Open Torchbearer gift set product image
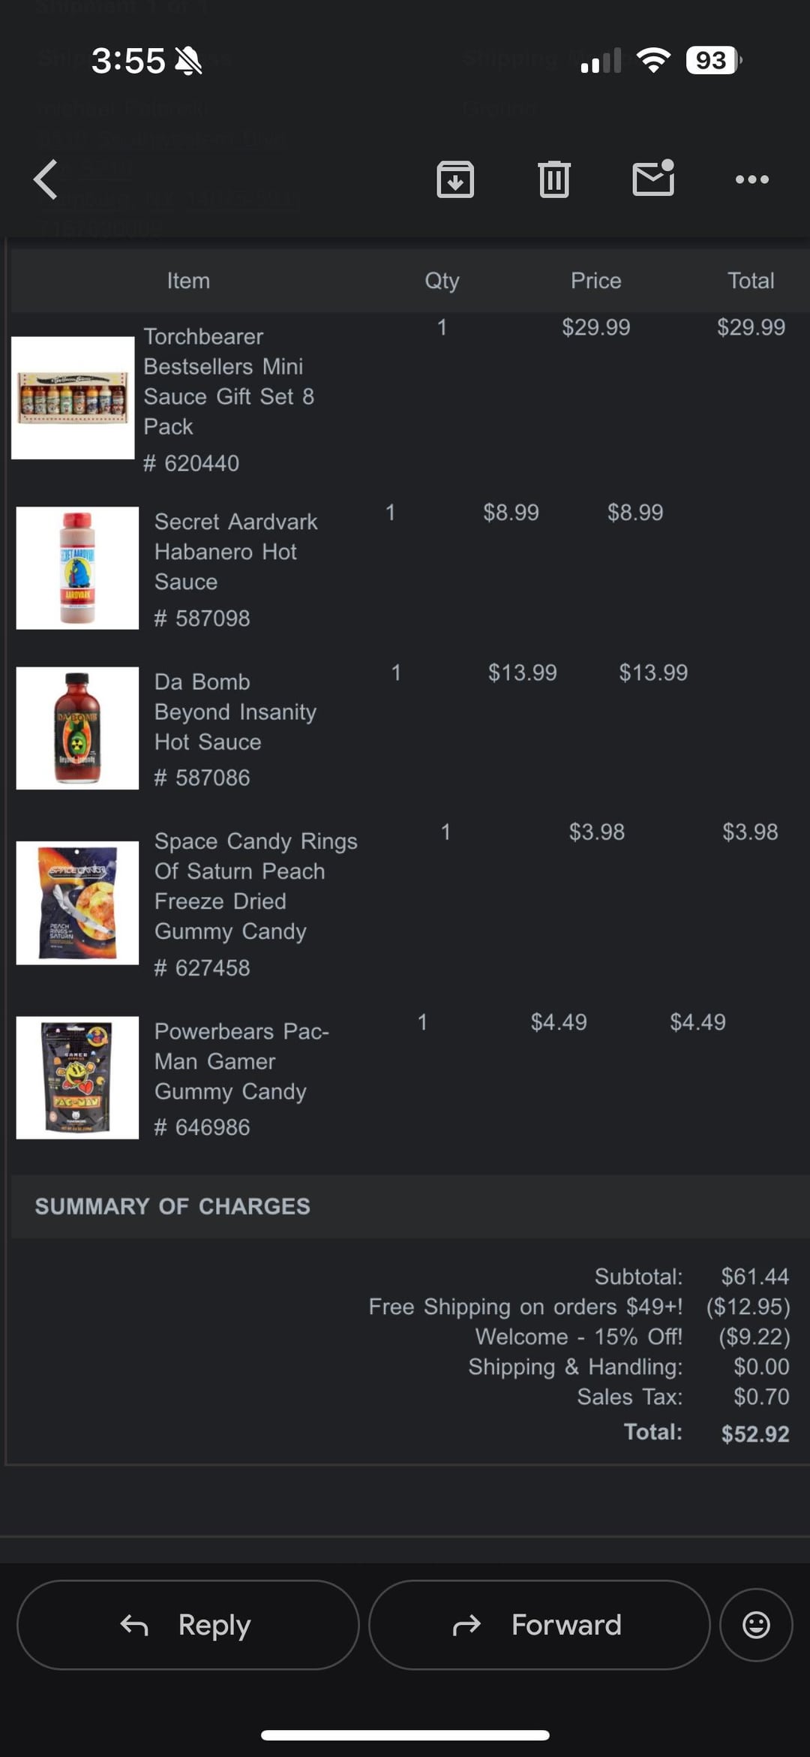 click(73, 398)
